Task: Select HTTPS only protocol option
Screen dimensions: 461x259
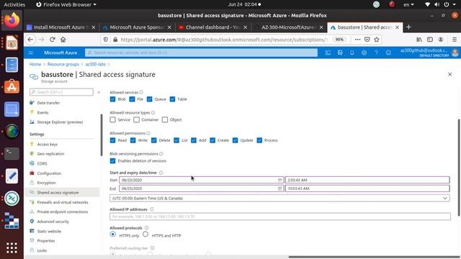Action: pos(112,235)
